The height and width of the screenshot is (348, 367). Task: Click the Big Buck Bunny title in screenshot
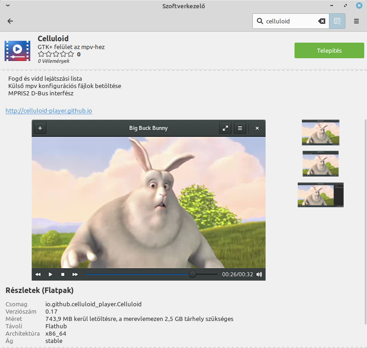(x=148, y=128)
